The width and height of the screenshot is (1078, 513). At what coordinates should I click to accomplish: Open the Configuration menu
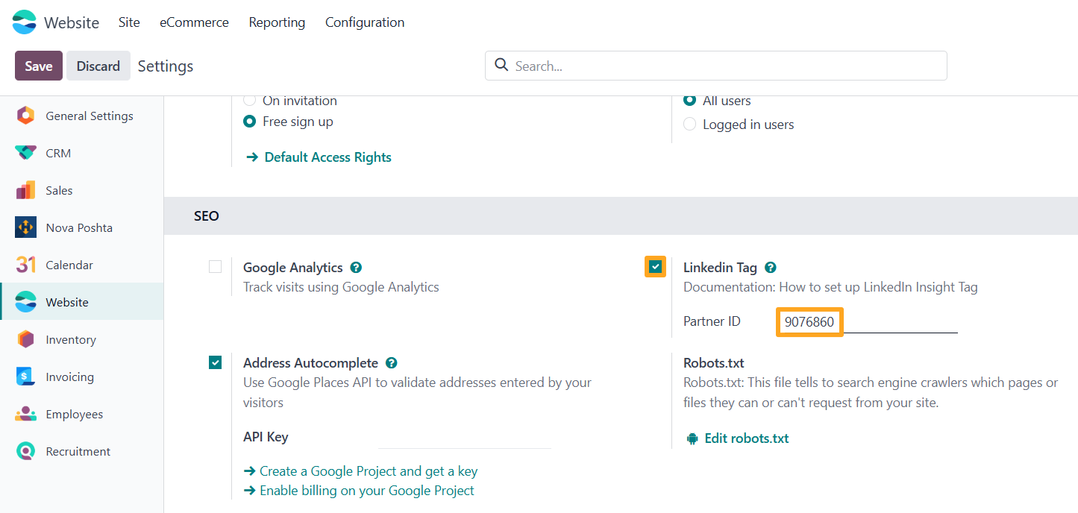tap(365, 22)
